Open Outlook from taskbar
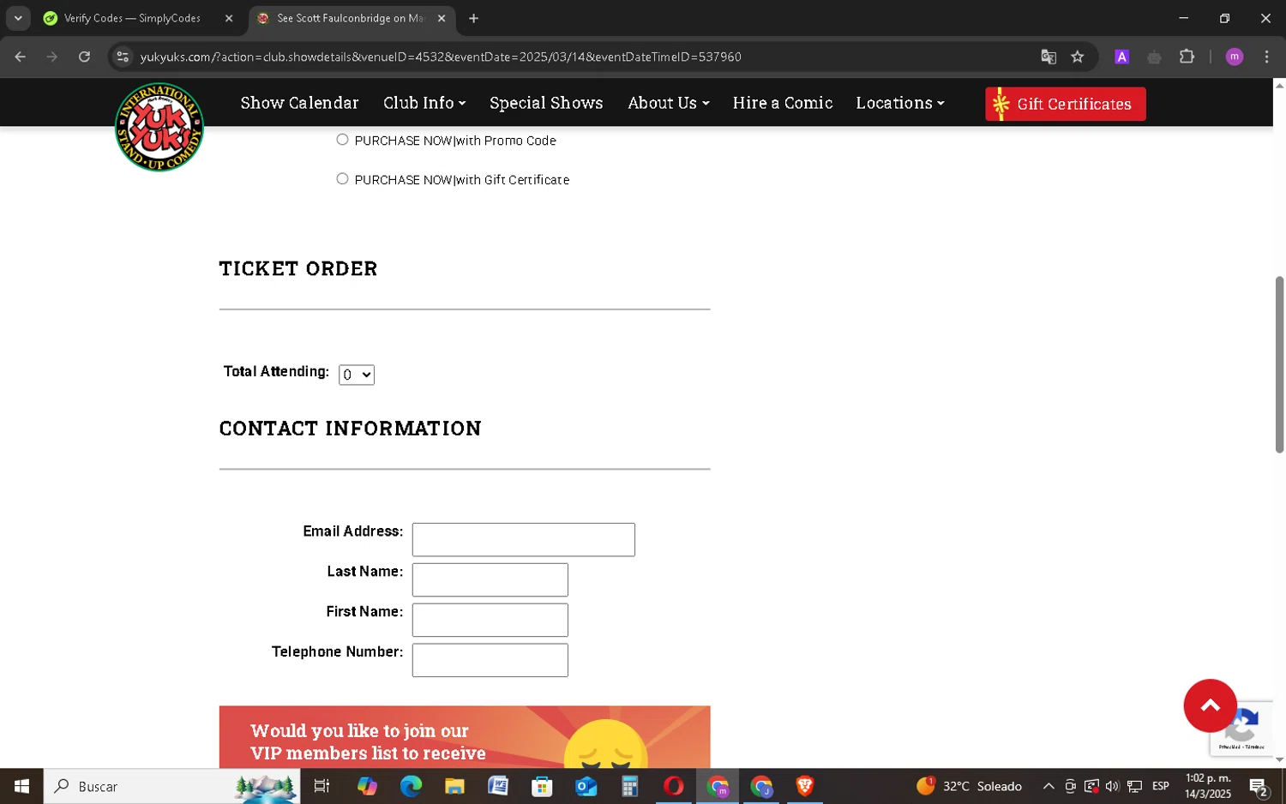Viewport: 1286px width, 804px height. click(586, 786)
